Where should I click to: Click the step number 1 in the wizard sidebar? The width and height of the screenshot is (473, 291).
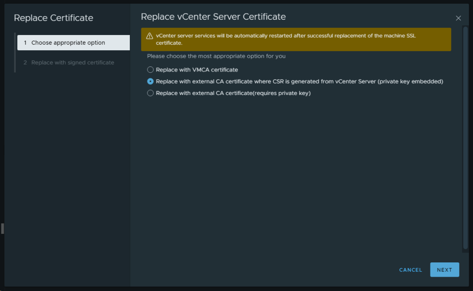(25, 42)
